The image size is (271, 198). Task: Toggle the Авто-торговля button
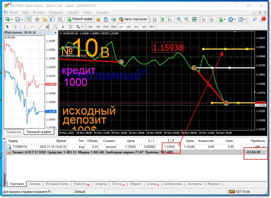(x=132, y=19)
